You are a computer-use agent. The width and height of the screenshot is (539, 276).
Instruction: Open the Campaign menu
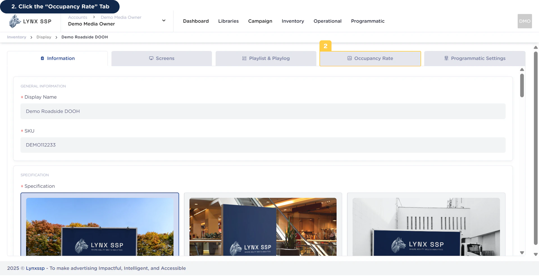pyautogui.click(x=260, y=21)
